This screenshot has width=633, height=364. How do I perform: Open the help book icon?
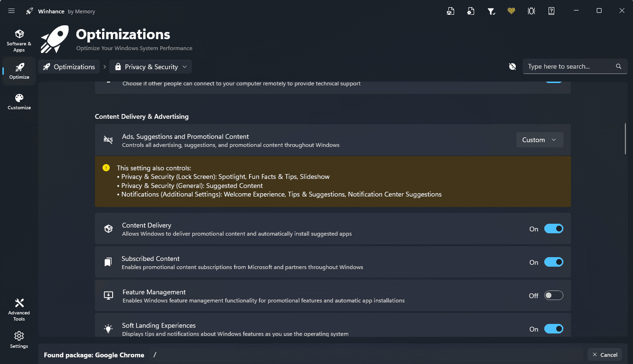tap(551, 11)
